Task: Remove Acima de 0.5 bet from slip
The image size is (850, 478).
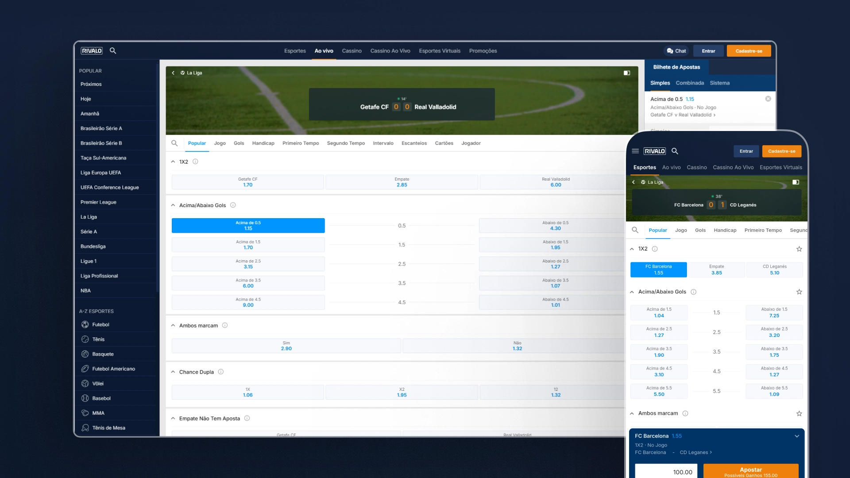Action: tap(768, 99)
